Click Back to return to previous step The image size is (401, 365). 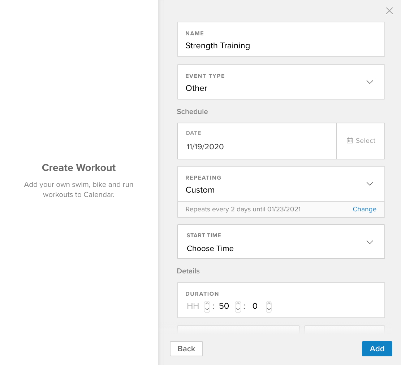pos(186,348)
